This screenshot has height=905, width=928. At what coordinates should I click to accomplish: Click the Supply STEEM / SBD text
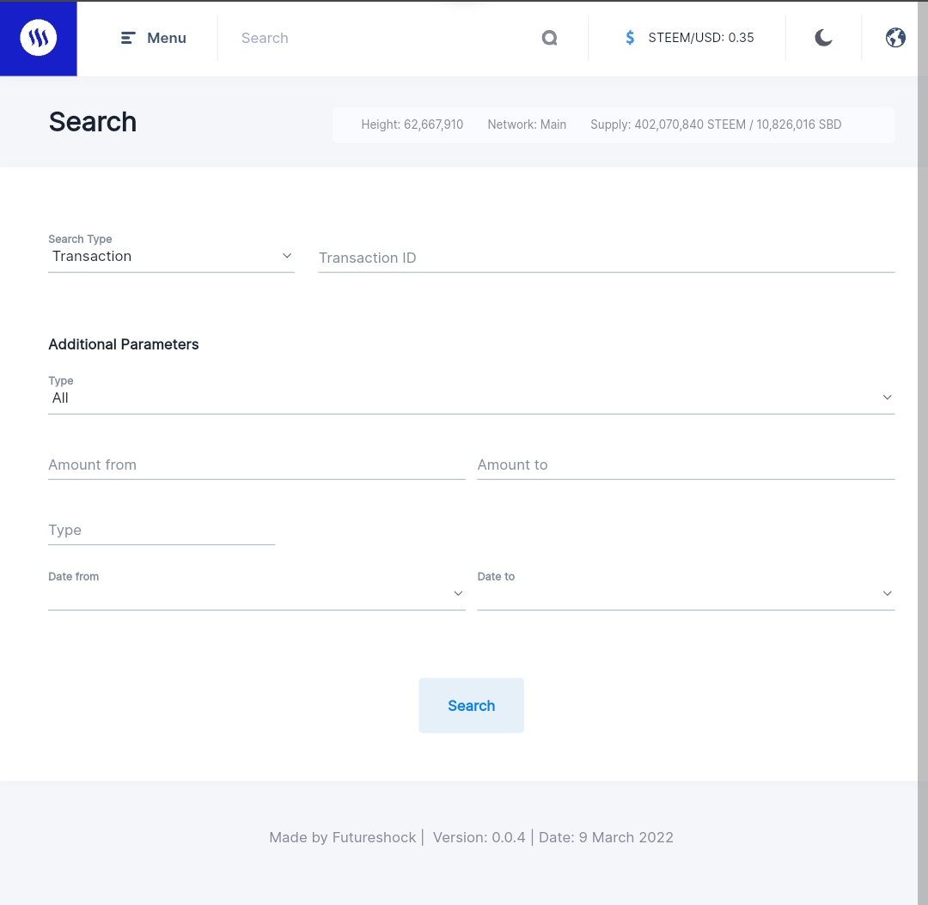point(716,125)
